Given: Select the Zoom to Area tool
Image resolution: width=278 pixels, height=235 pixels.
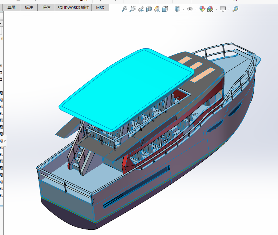Looking at the screenshot, I should click(x=133, y=9).
